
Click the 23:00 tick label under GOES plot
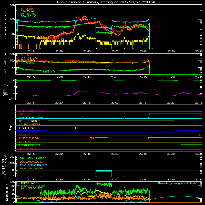click(x=115, y=103)
